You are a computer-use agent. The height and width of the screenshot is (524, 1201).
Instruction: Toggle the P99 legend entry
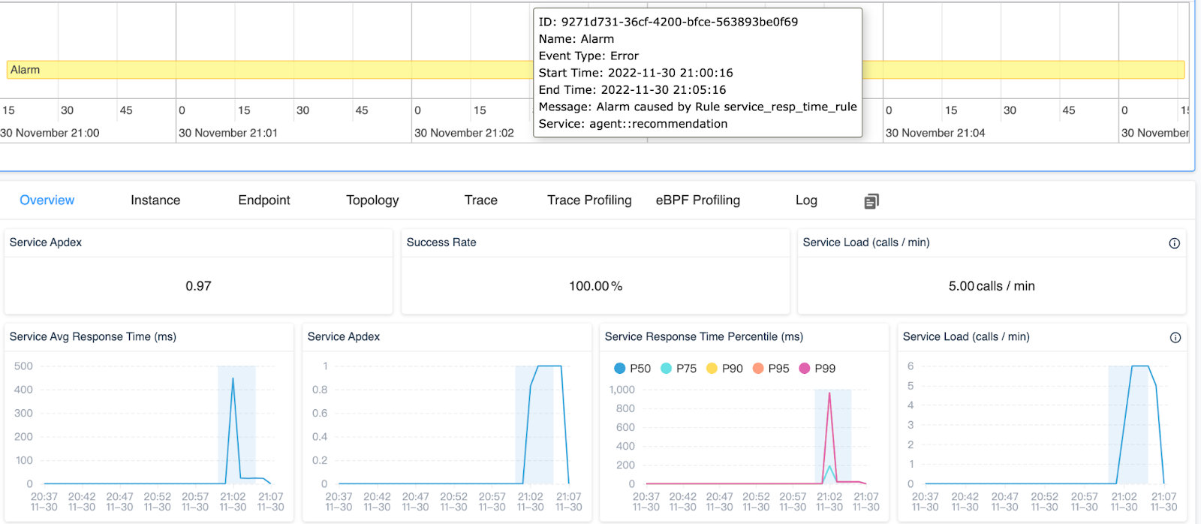point(817,369)
